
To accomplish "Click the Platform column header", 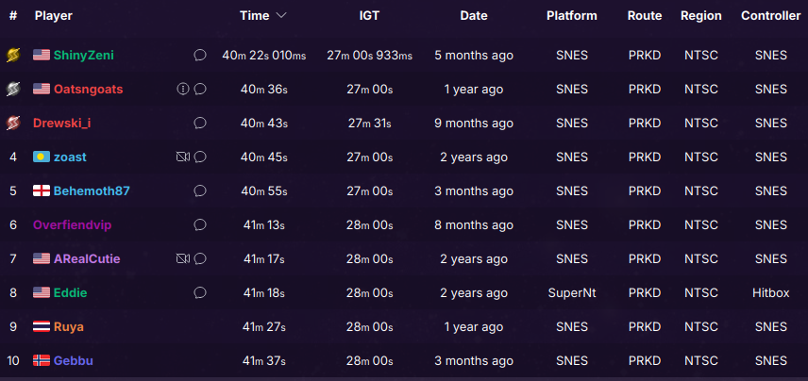I will tap(571, 16).
